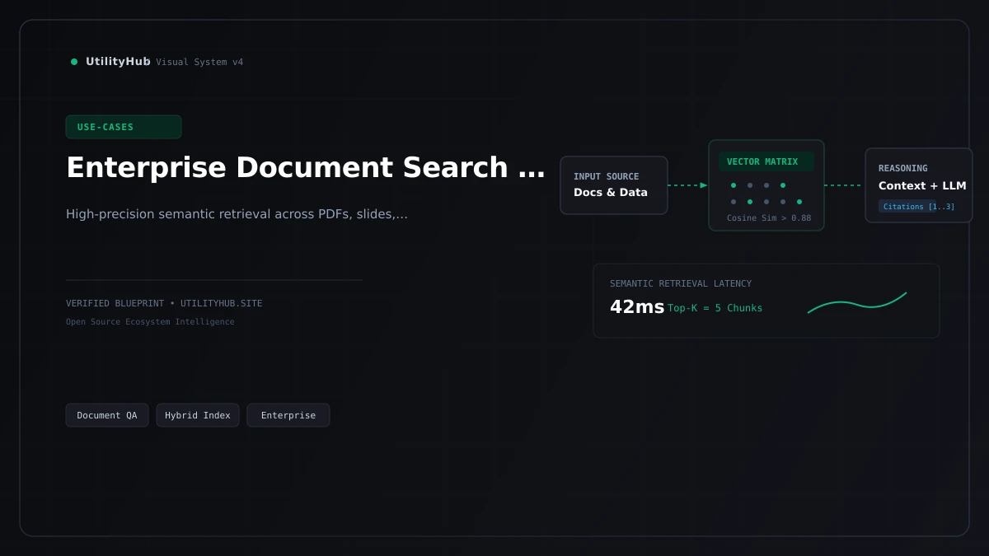Select the USE-CASES badge
Viewport: 989px width, 556px height.
124,127
